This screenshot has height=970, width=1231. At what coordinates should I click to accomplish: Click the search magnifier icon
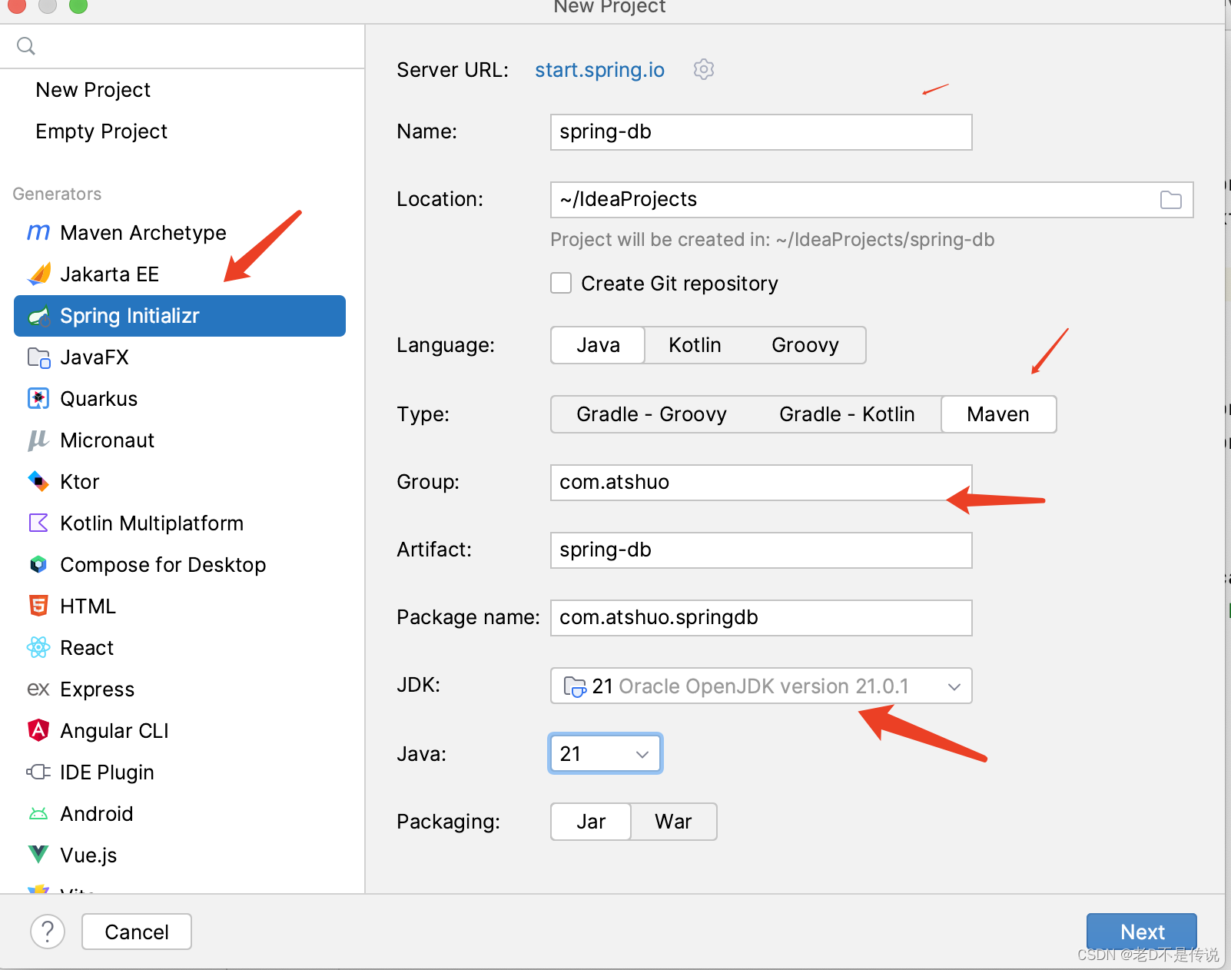(x=26, y=46)
